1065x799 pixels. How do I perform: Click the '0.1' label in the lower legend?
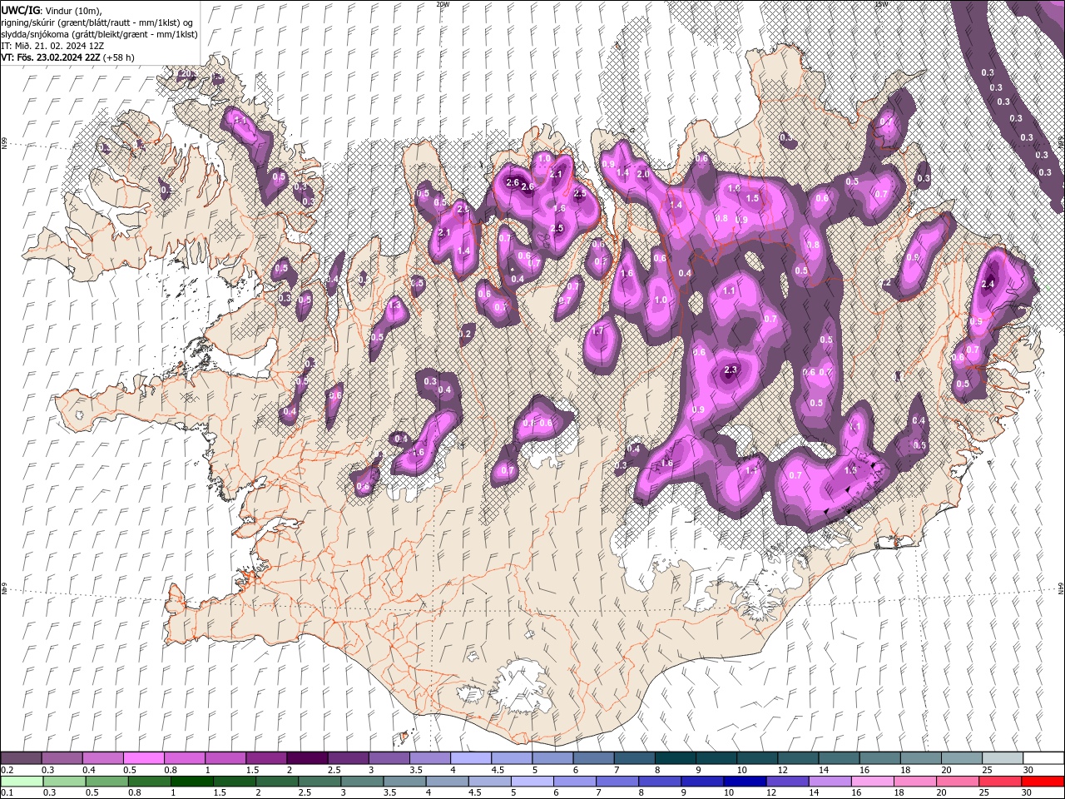pyautogui.click(x=7, y=793)
